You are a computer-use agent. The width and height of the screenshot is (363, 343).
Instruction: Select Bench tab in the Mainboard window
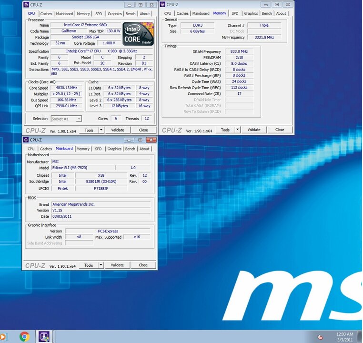[130, 149]
